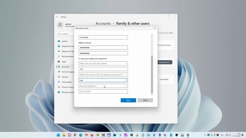This screenshot has width=246, height=138.
Task: Click the scrollbar up arrow in dialog
Action: point(152,34)
